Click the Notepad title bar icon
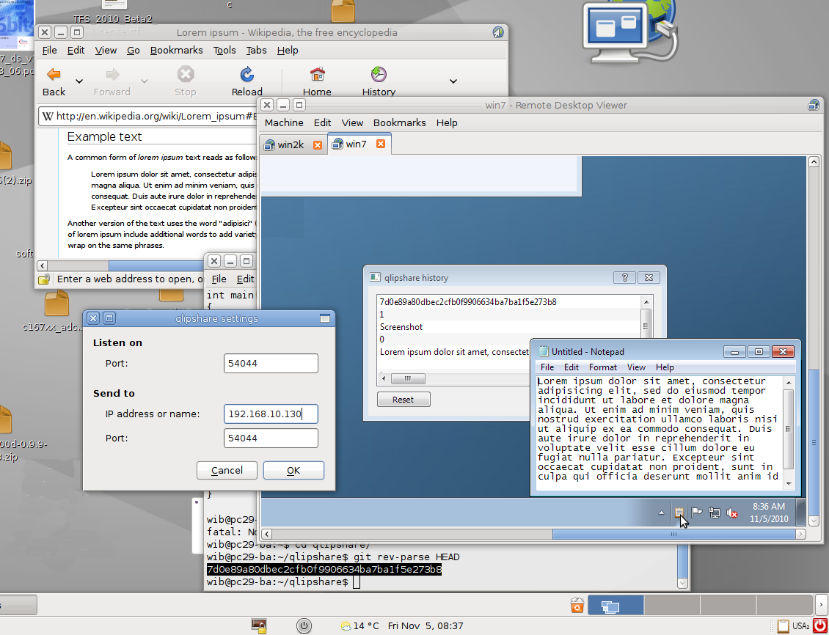829x635 pixels. tap(543, 352)
